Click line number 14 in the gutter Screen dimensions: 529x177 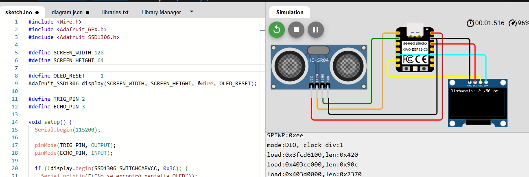coord(15,122)
